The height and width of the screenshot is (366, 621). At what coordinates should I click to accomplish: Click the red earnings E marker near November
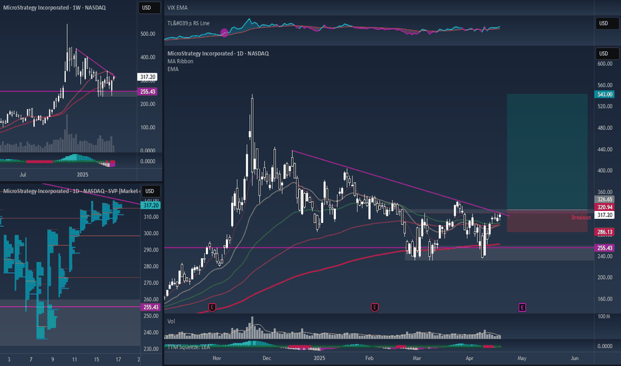pyautogui.click(x=212, y=307)
